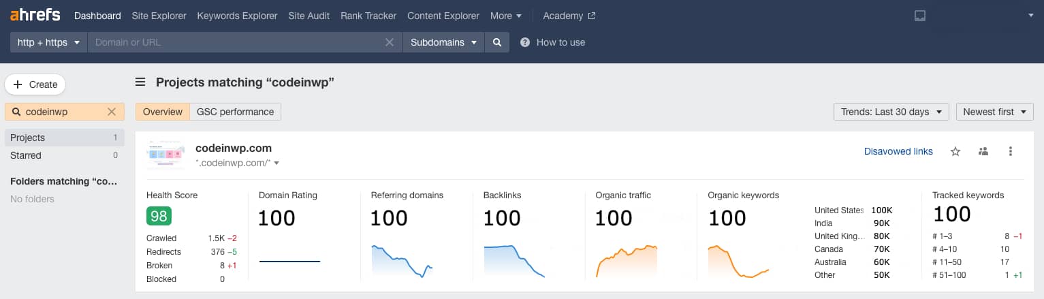
Task: Open Disavowed links
Action: pyautogui.click(x=898, y=151)
